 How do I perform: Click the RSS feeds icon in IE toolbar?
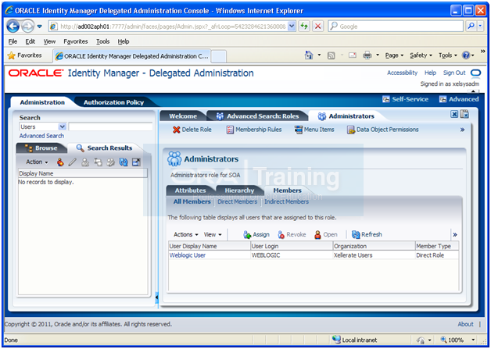(x=332, y=55)
